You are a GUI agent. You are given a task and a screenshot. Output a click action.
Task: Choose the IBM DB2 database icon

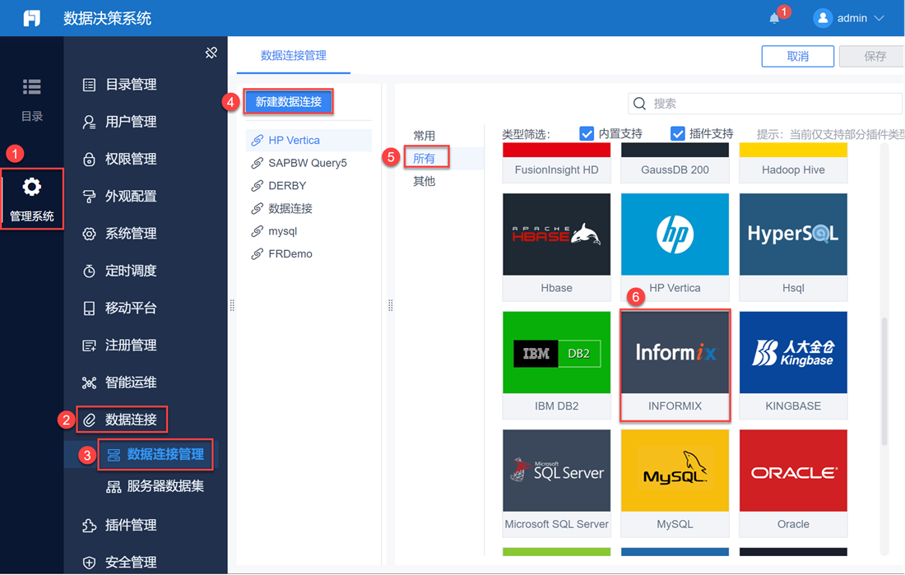click(x=556, y=353)
